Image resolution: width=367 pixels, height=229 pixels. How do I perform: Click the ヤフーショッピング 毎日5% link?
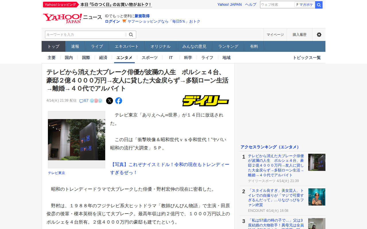click(164, 21)
